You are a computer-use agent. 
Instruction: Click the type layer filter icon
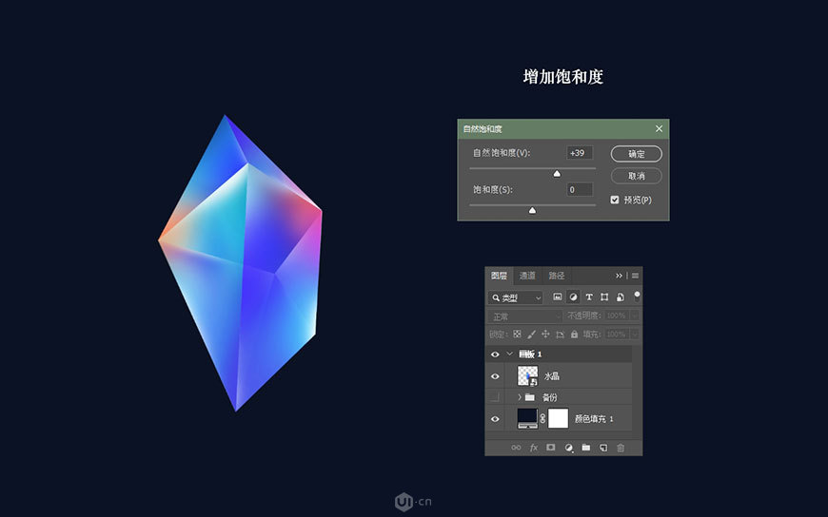point(589,297)
